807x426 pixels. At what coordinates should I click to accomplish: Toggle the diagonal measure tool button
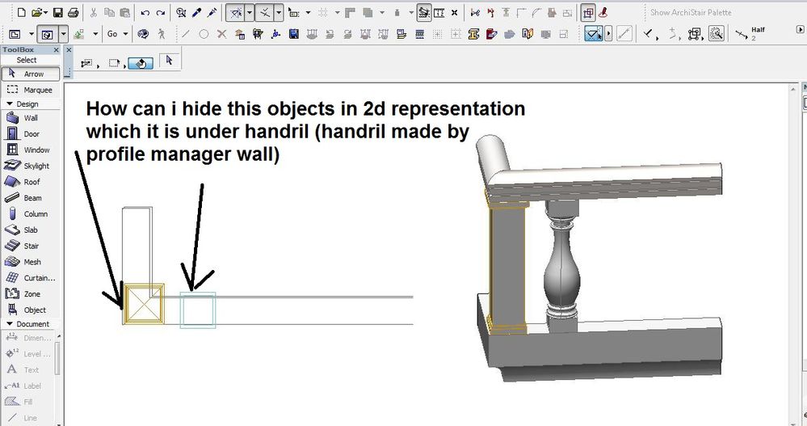tap(624, 34)
